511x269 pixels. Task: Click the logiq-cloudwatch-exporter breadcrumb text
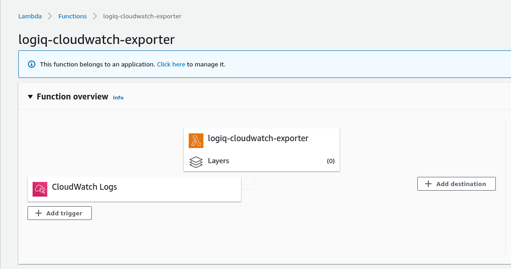(142, 16)
